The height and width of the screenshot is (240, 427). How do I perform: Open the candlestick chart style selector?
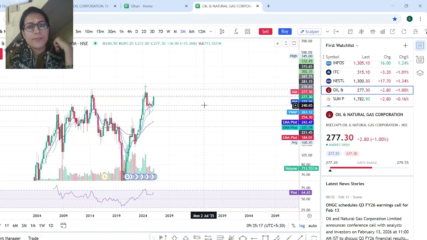pyautogui.click(x=222, y=31)
